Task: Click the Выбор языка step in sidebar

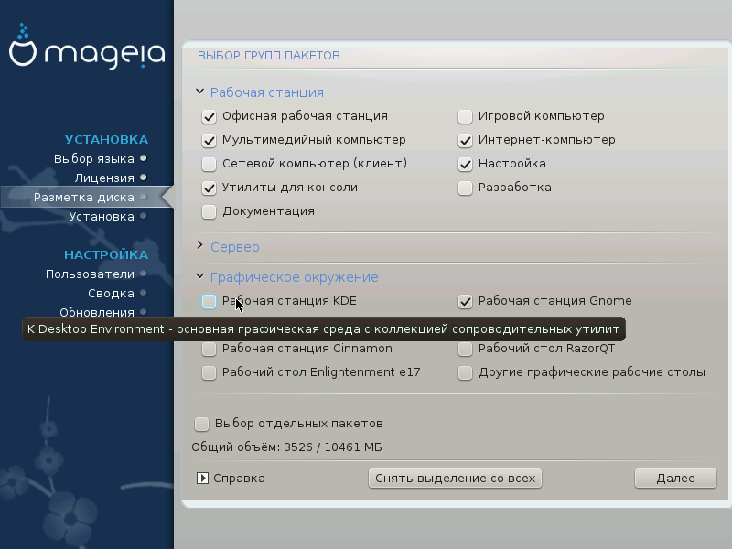Action: point(94,158)
